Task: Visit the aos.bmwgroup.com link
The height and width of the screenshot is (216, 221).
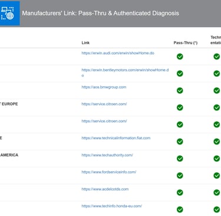Action: click(104, 87)
